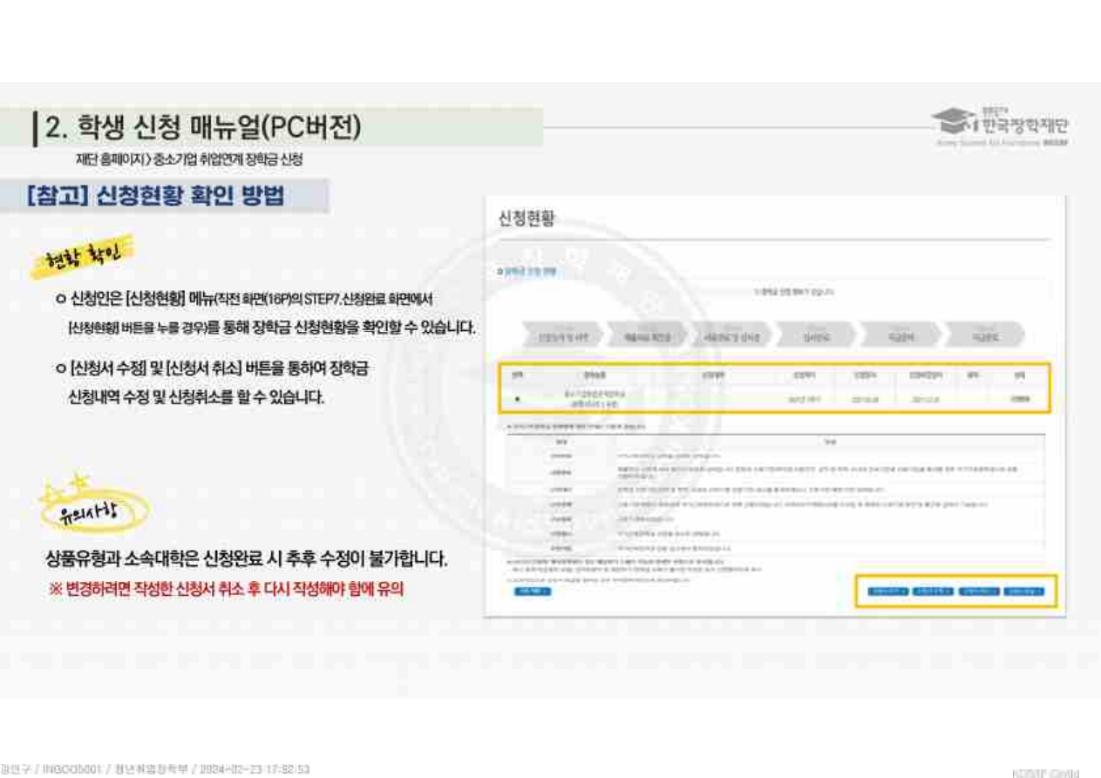Click the first blue button at bottom right

pos(888,591)
